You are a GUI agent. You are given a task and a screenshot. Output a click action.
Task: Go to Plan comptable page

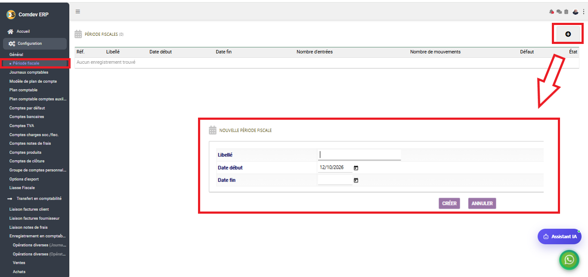coord(23,90)
